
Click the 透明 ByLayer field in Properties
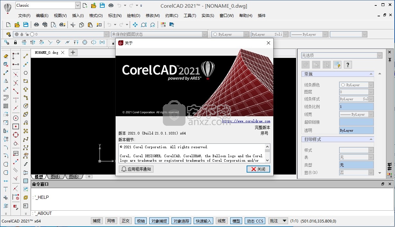[356, 130]
